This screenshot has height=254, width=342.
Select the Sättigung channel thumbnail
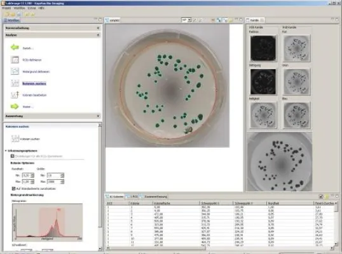tap(263, 81)
